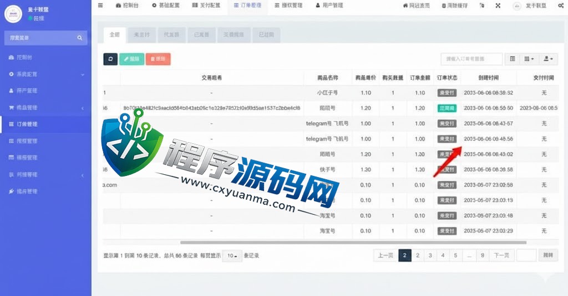The height and width of the screenshot is (296, 568).
Task: Open the columns grid dropdown
Action: 529,59
